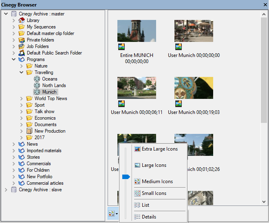
Task: Select the Talk show folder label
Action: tap(44, 111)
